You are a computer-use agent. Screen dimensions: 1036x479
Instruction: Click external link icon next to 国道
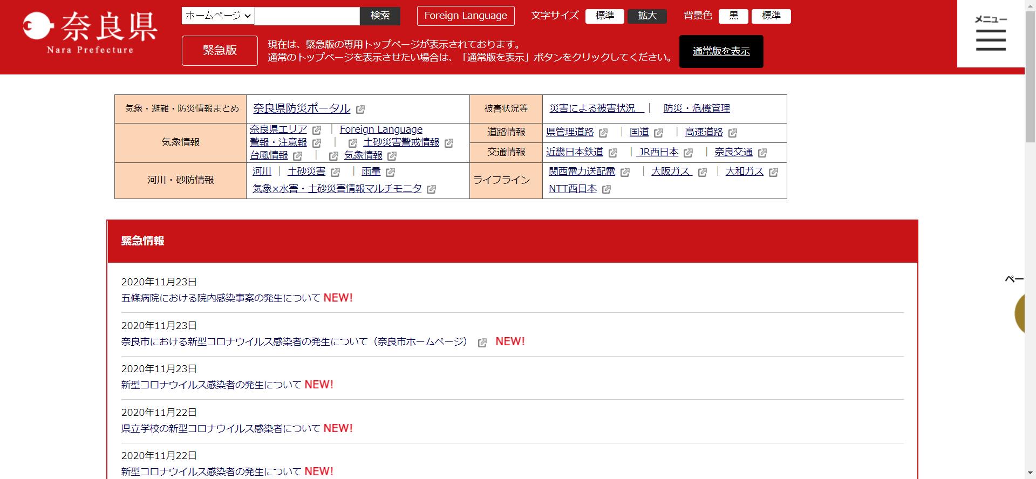(658, 133)
